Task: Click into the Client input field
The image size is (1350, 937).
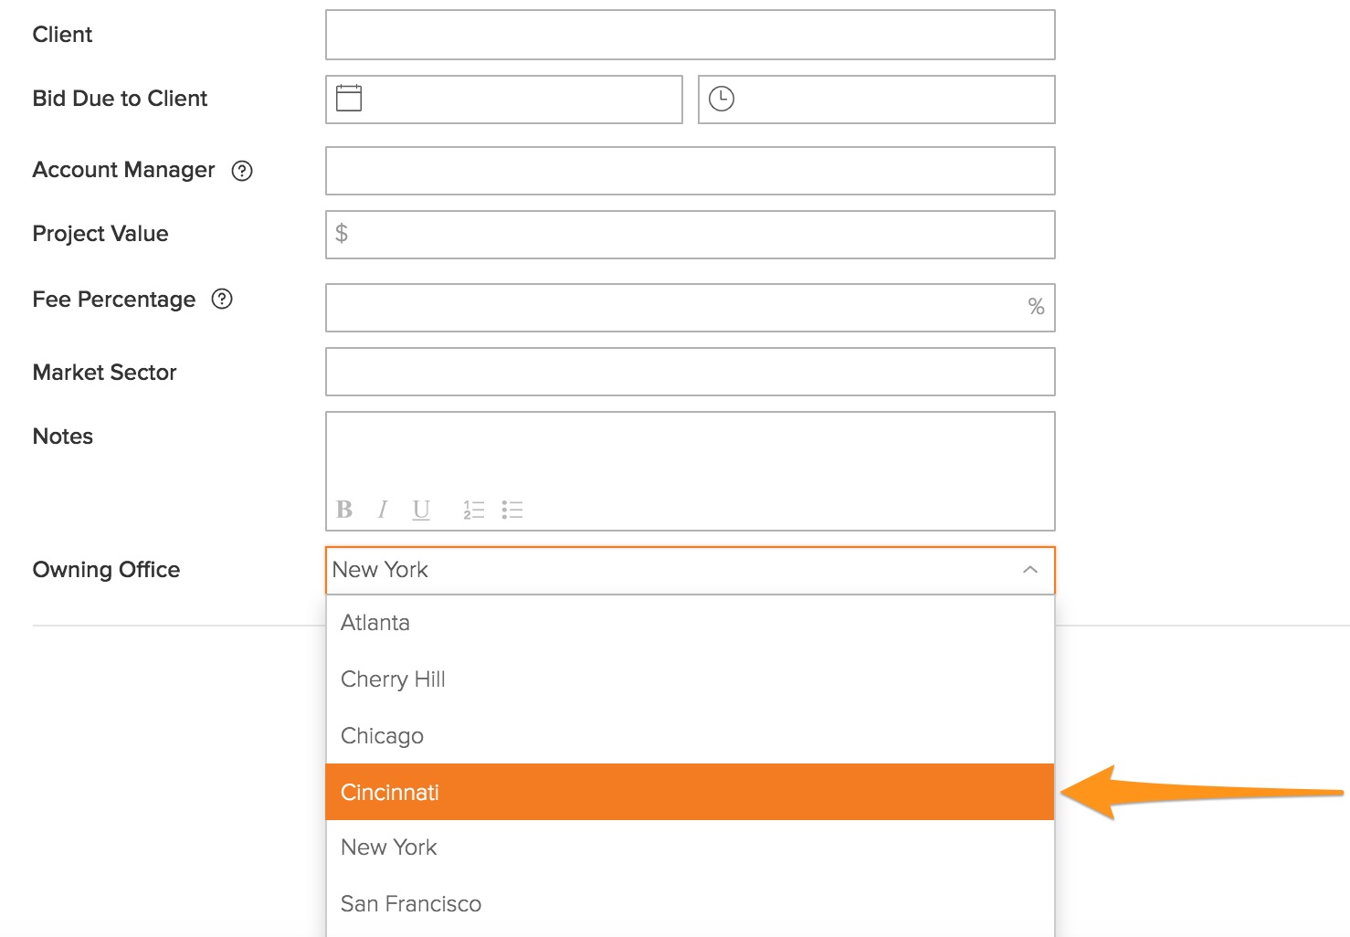Action: click(690, 35)
